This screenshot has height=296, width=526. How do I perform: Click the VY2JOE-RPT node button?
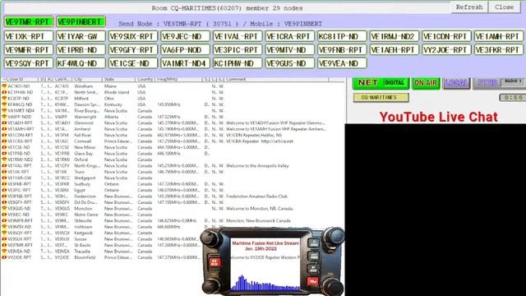(x=446, y=49)
